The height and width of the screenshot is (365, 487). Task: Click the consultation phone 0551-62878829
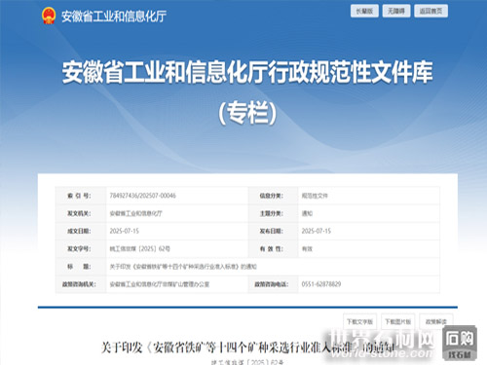[321, 284]
